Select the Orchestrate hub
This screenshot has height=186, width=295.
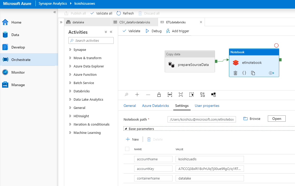pyautogui.click(x=29, y=60)
